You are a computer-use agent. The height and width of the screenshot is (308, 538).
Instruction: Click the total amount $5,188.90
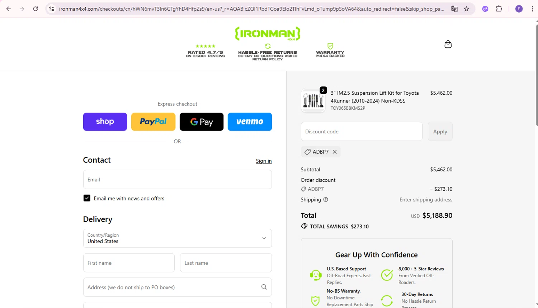tap(437, 215)
